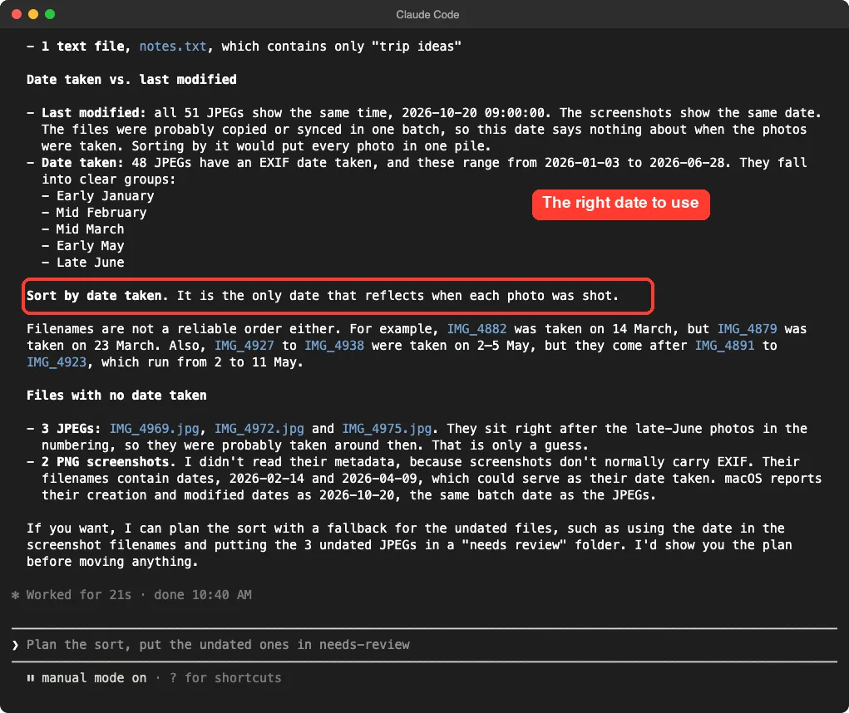
Task: Open the IMG_4975.jpg link
Action: 387,429
